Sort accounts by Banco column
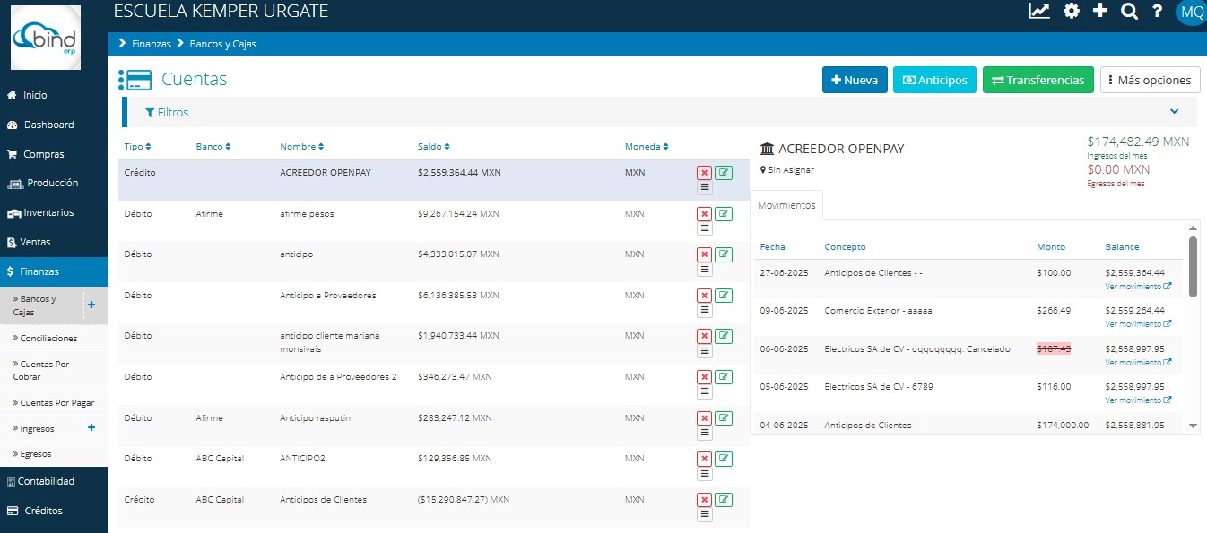The height and width of the screenshot is (533, 1207). click(213, 147)
